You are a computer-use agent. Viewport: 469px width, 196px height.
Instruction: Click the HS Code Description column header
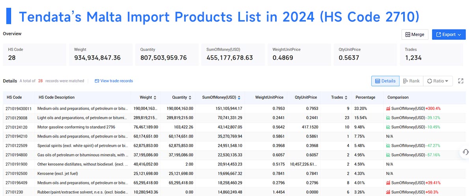(x=56, y=97)
